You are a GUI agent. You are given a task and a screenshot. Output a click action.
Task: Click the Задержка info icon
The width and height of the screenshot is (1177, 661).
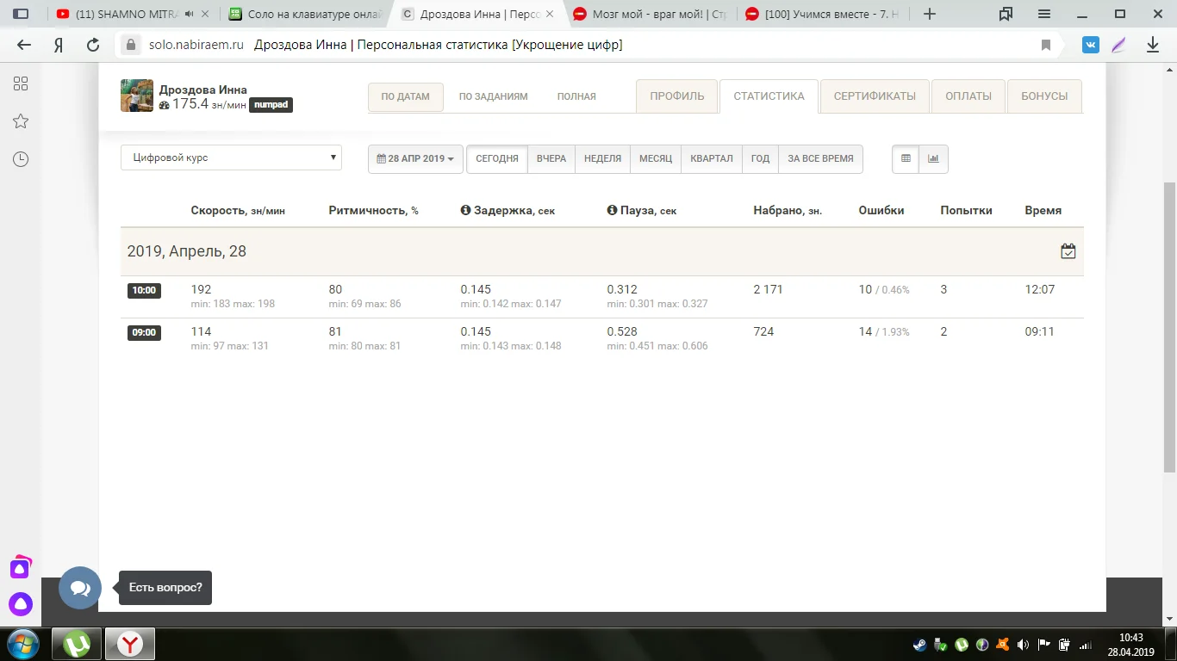click(x=465, y=210)
